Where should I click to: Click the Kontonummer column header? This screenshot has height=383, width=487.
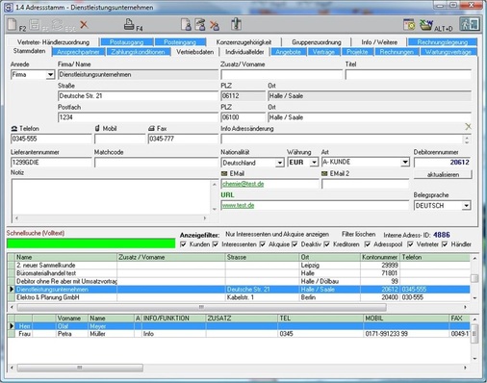(x=380, y=257)
